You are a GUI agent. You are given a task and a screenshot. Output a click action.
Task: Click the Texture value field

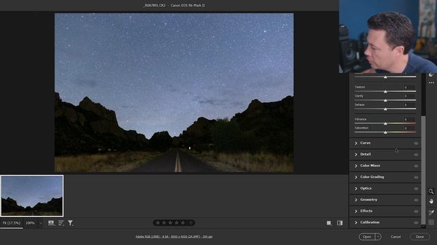click(410, 87)
